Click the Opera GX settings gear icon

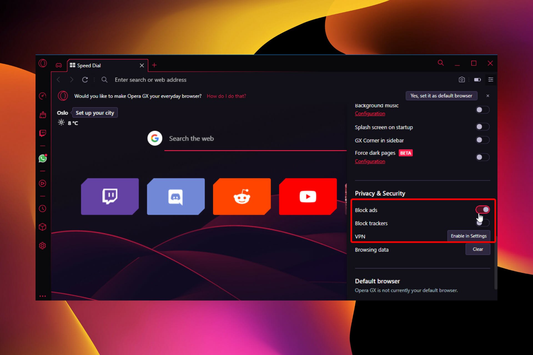[x=43, y=245]
